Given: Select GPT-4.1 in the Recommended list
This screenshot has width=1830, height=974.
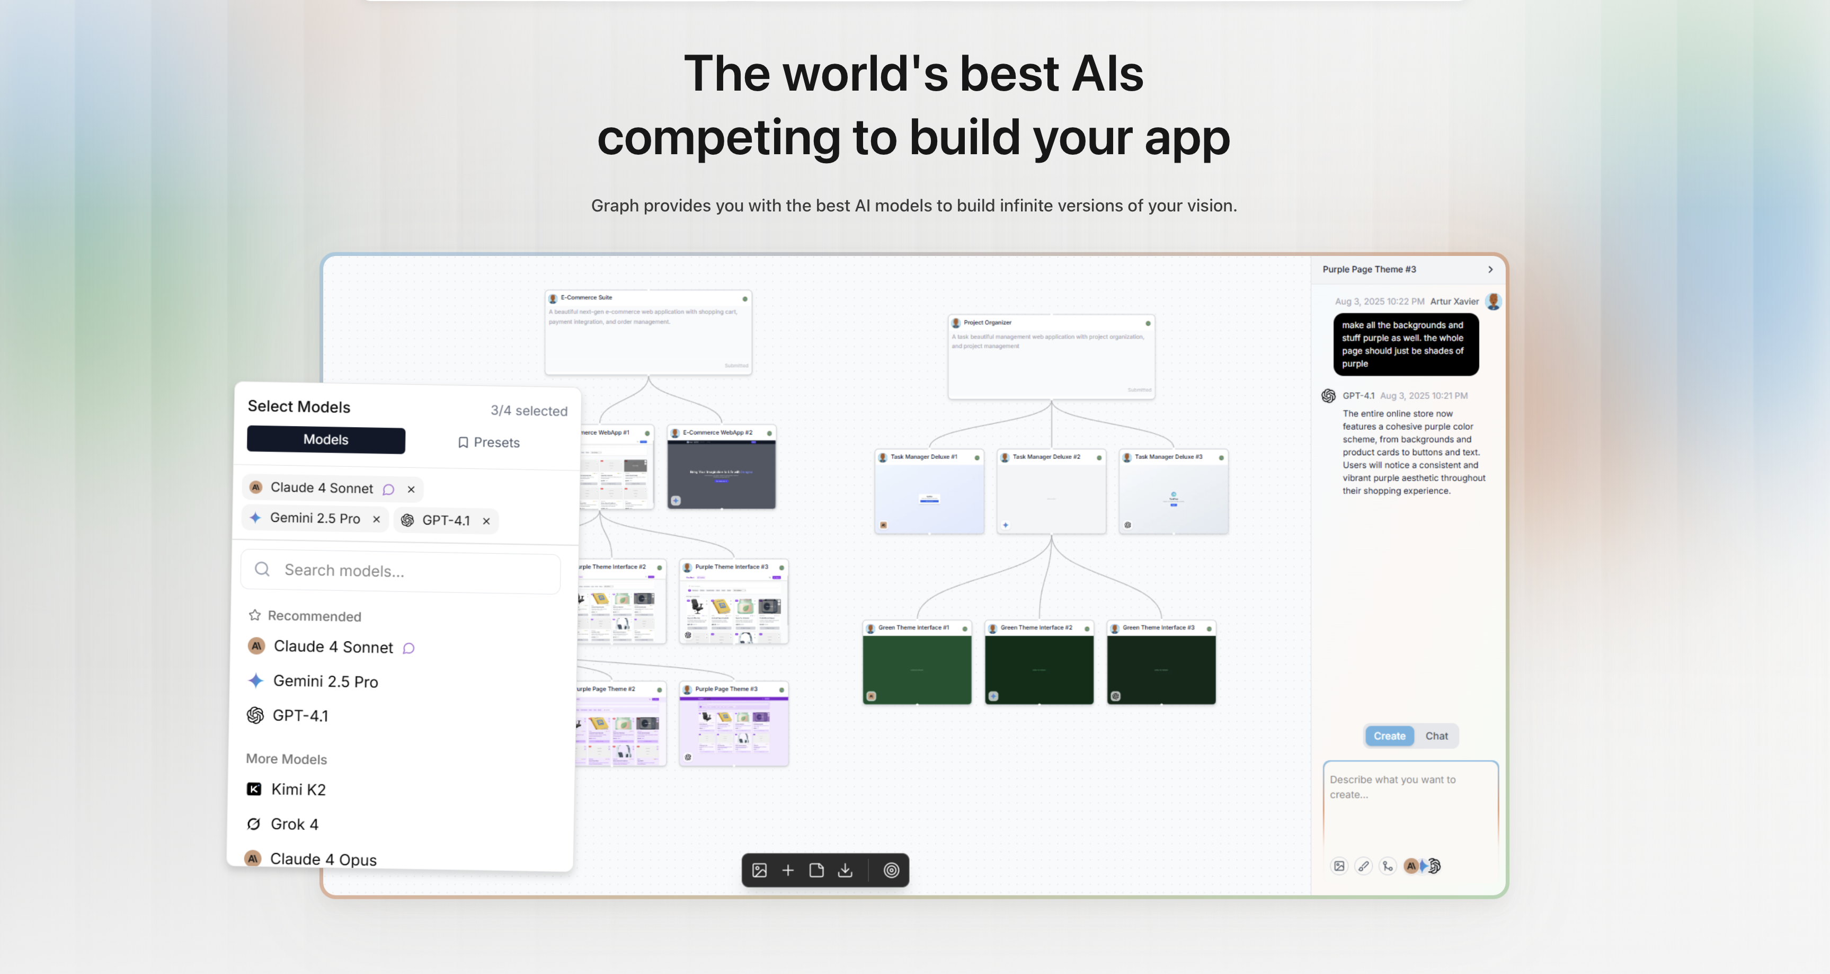Looking at the screenshot, I should click(x=288, y=715).
